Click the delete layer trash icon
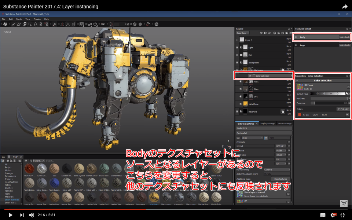The image size is (352, 220). tap(291, 33)
